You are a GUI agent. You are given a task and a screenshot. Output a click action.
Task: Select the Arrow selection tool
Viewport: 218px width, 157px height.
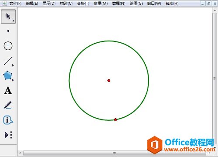coord(8,17)
